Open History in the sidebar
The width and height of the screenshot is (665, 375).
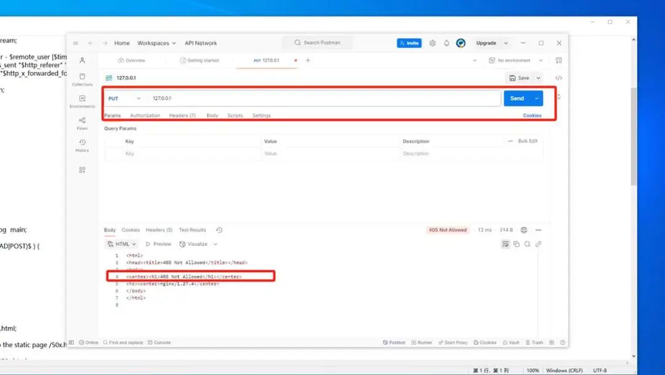click(x=83, y=145)
